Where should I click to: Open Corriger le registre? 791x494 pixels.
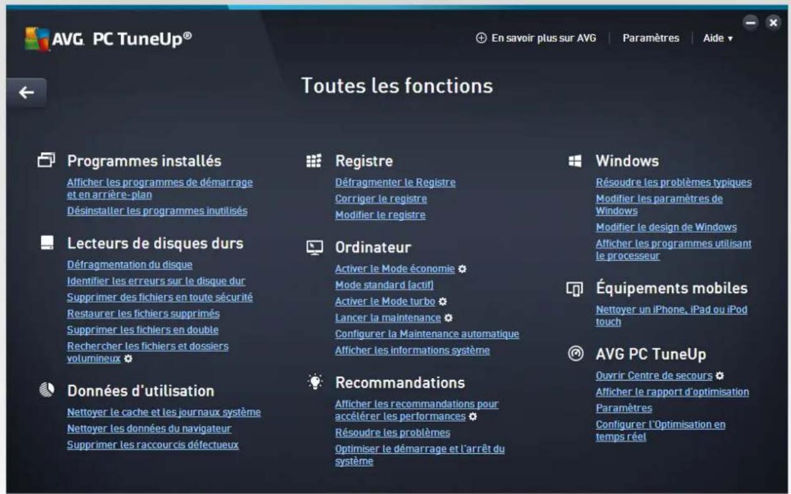click(381, 199)
